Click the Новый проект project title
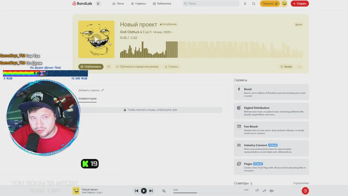Screen dimensions: 348x196 [139, 24]
